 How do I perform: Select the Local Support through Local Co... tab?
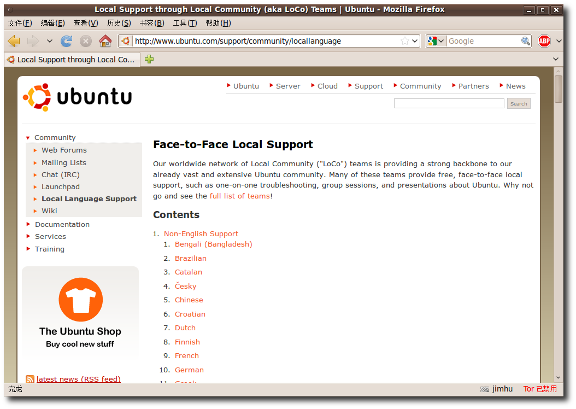point(72,60)
